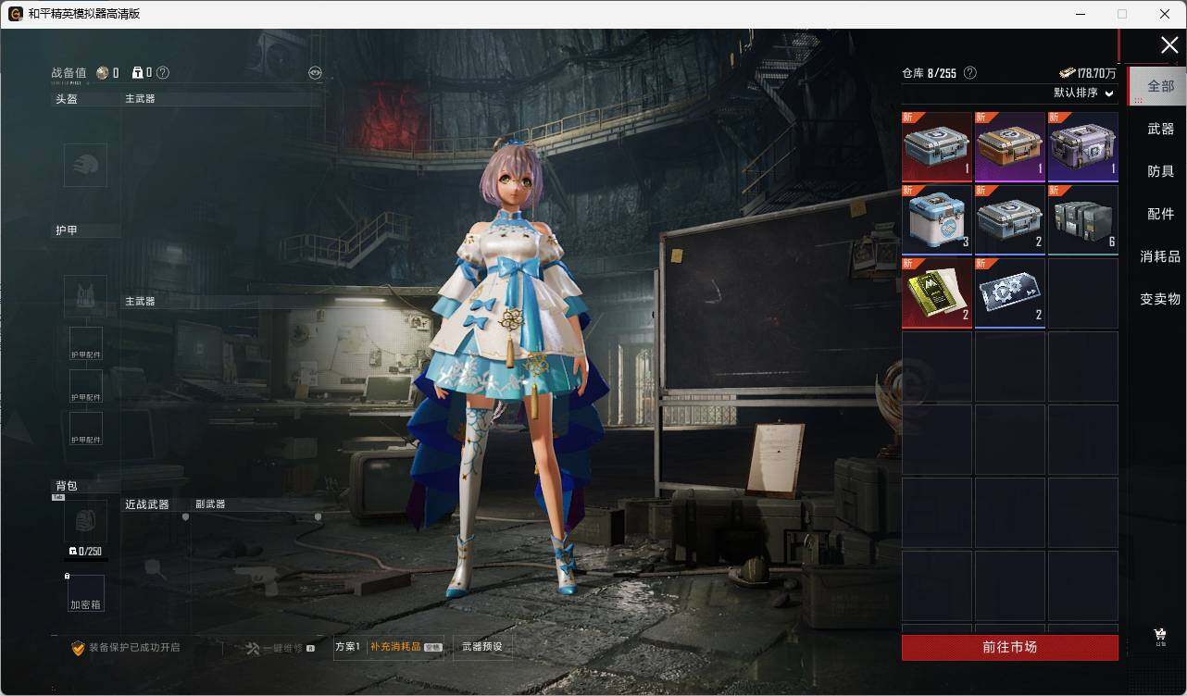The image size is (1187, 696).
Task: Click the 副武器 slot label
Action: pos(210,504)
